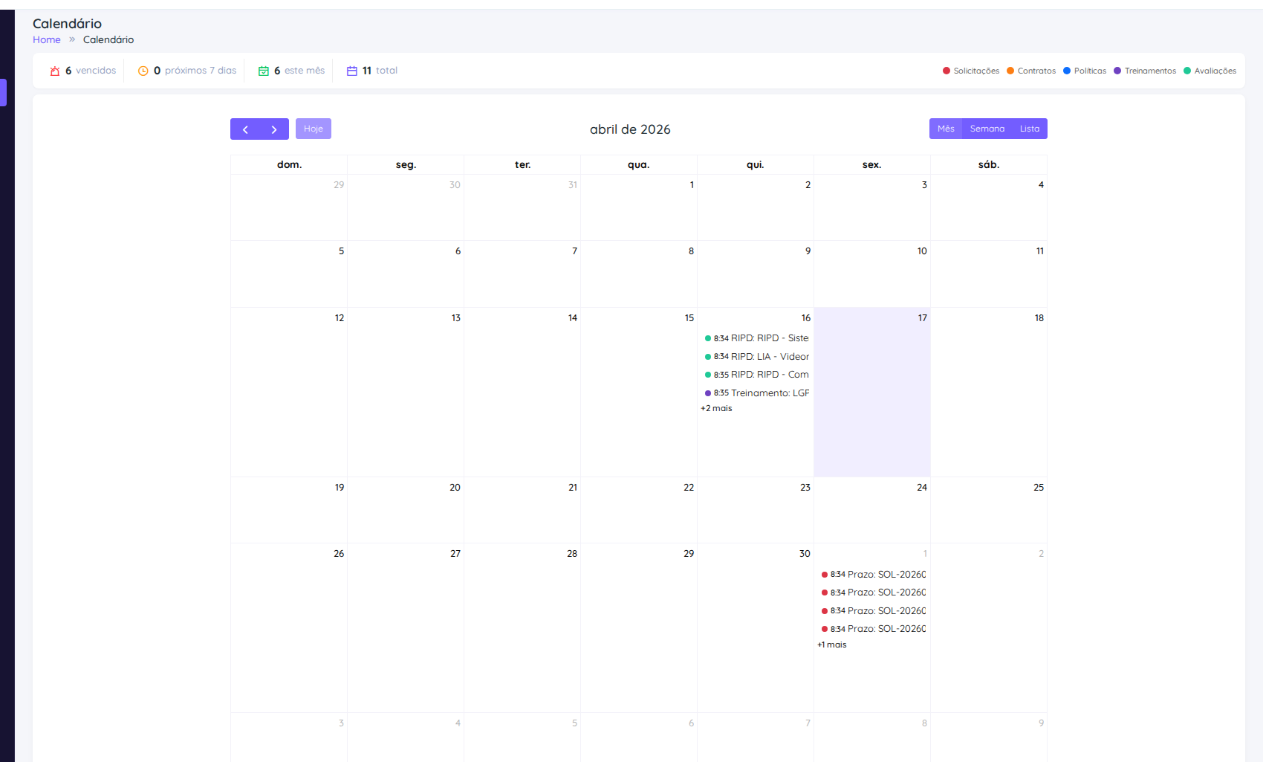Click the purple Treinamentos legend dot
This screenshot has height=762, width=1263.
[x=1116, y=70]
